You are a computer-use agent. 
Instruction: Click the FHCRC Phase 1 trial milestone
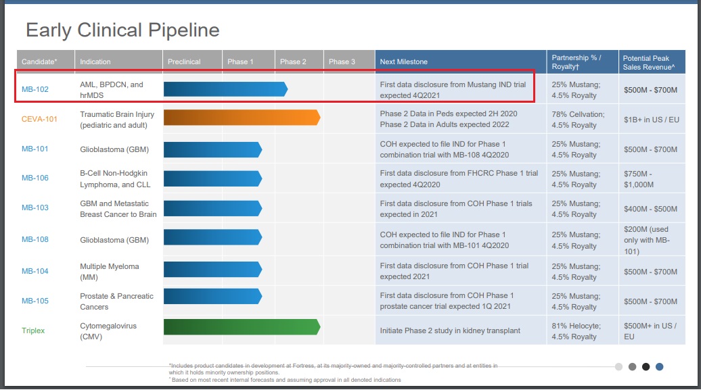[459, 179]
